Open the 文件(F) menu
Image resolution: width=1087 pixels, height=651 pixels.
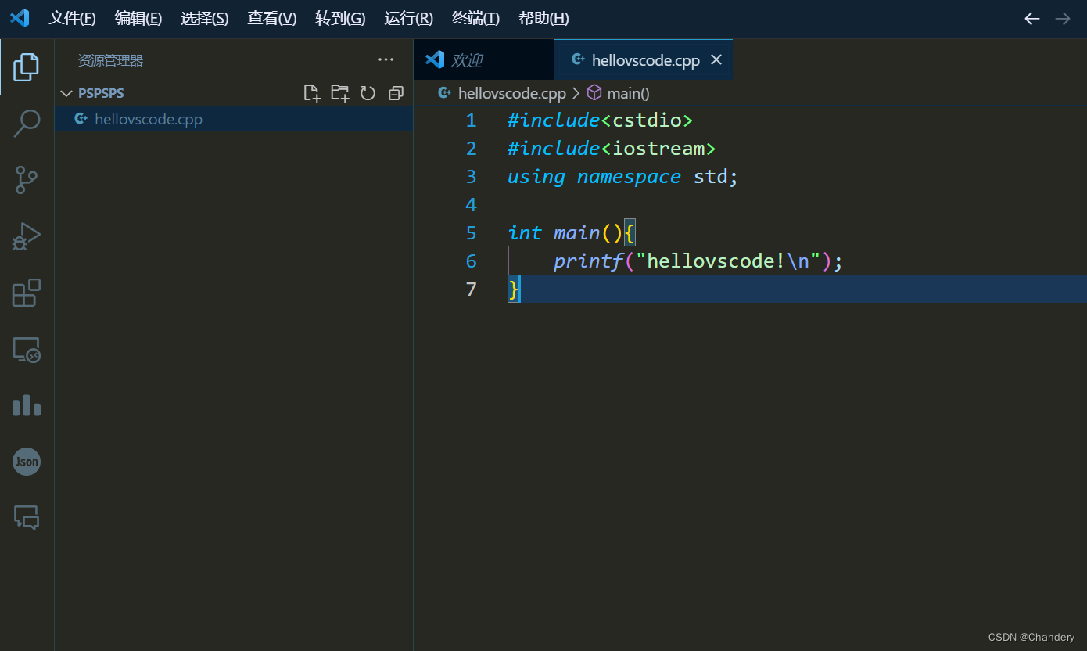(x=72, y=19)
